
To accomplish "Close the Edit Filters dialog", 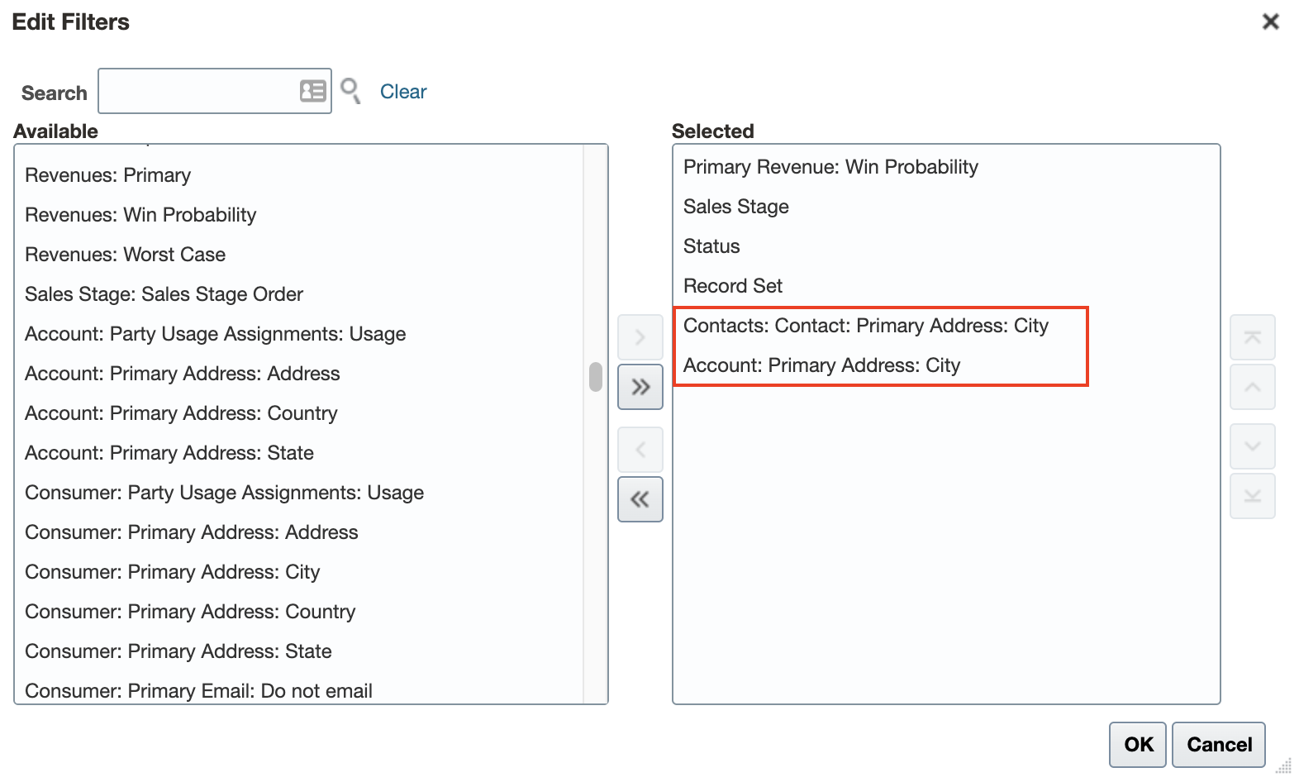I will 1270,21.
